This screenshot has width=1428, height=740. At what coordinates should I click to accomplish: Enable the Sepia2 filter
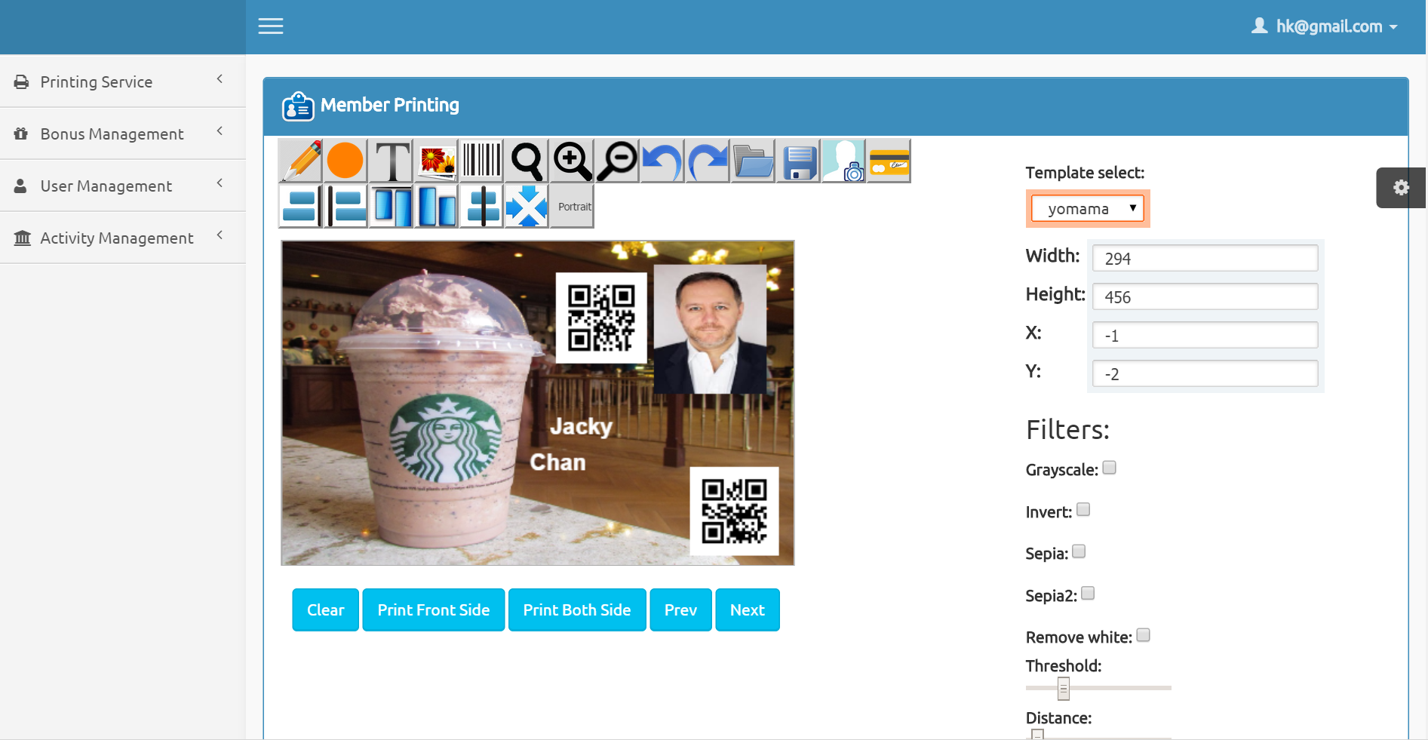click(x=1088, y=594)
